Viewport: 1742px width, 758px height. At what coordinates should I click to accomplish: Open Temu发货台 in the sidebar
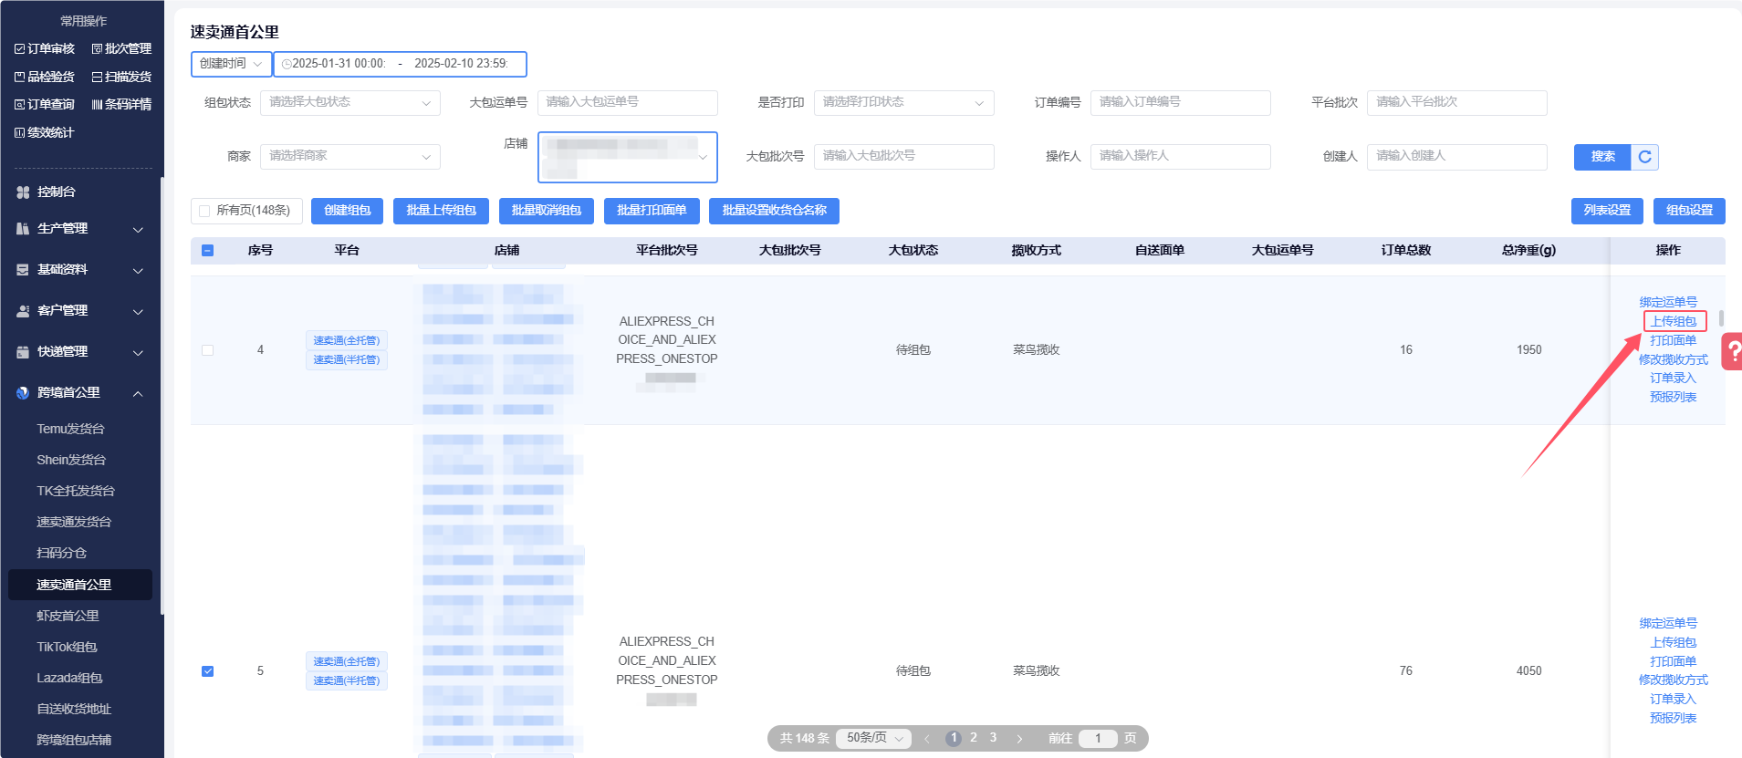(71, 429)
